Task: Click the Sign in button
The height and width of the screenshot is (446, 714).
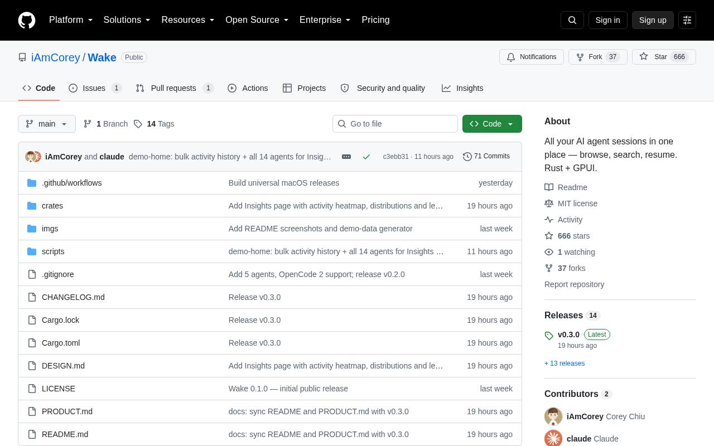Action: coord(607,20)
